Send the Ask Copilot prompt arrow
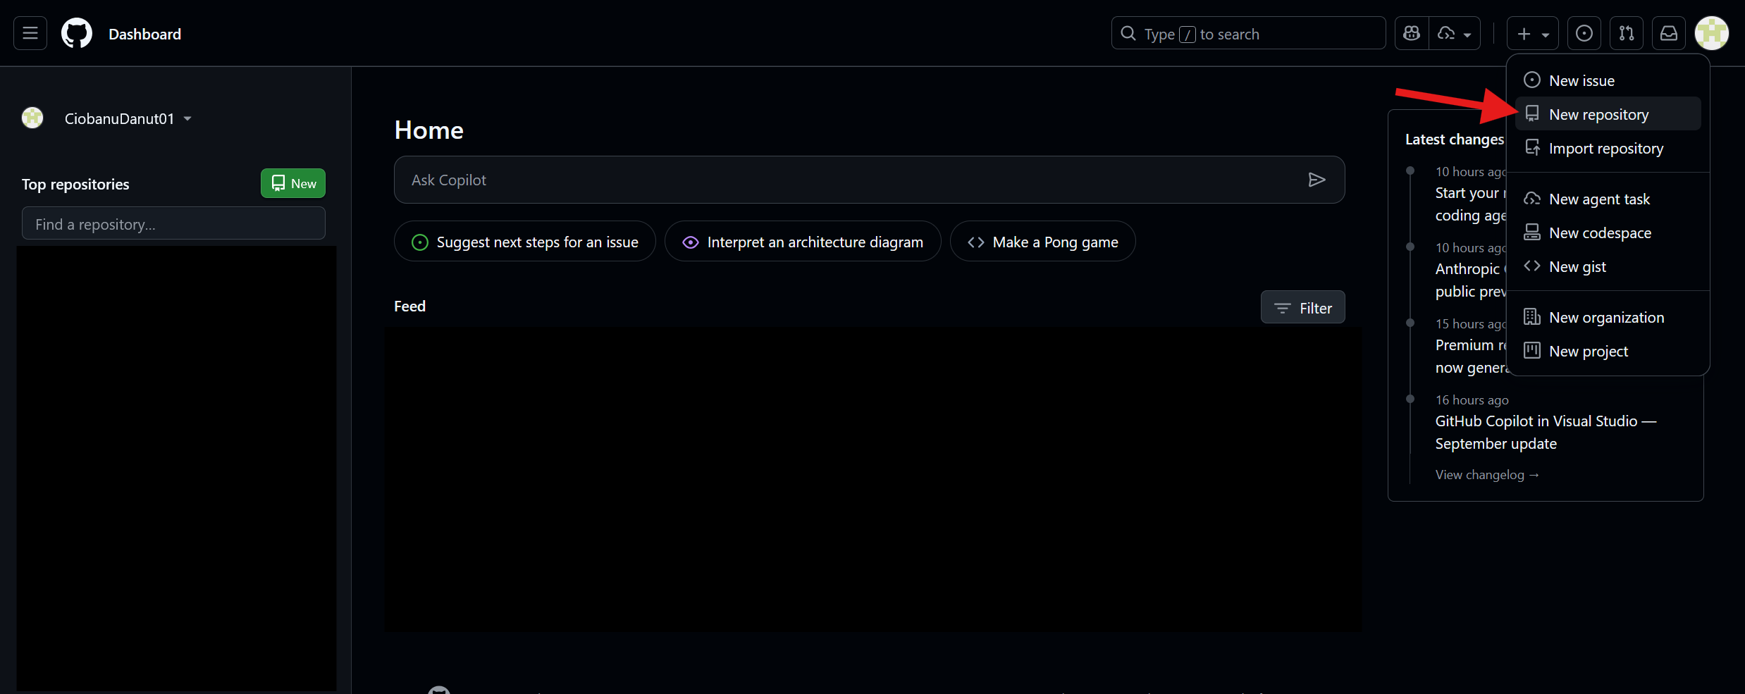 (x=1317, y=180)
